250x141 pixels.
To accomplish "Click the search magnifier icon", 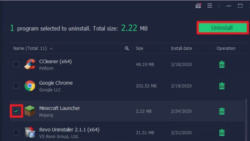I will (x=127, y=48).
